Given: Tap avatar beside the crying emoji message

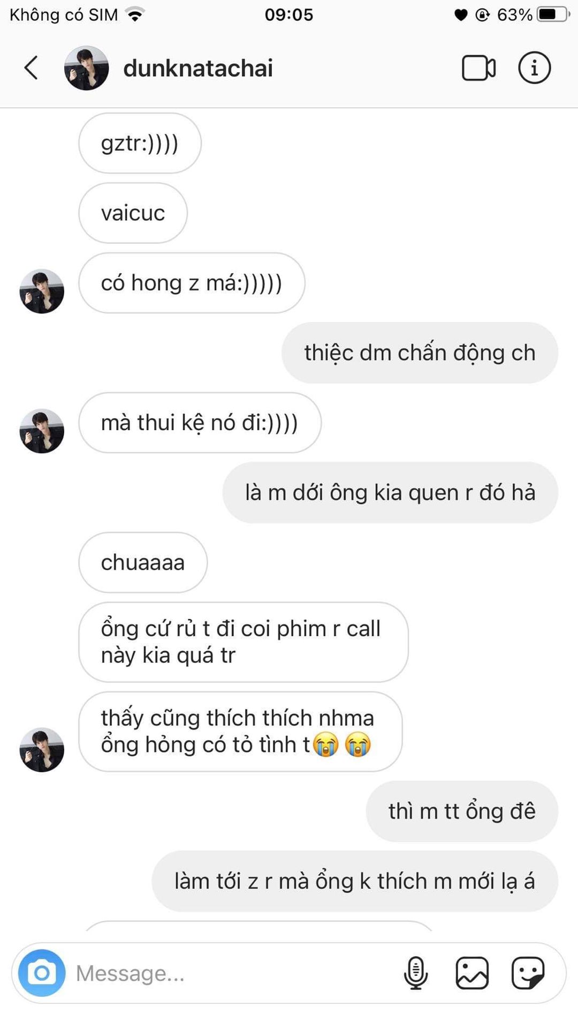Looking at the screenshot, I should [x=42, y=750].
